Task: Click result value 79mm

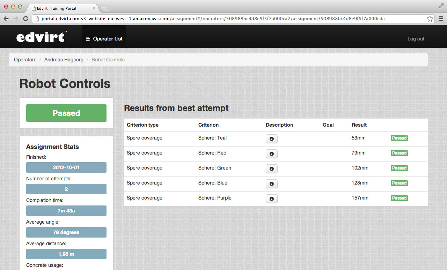Action: point(359,153)
